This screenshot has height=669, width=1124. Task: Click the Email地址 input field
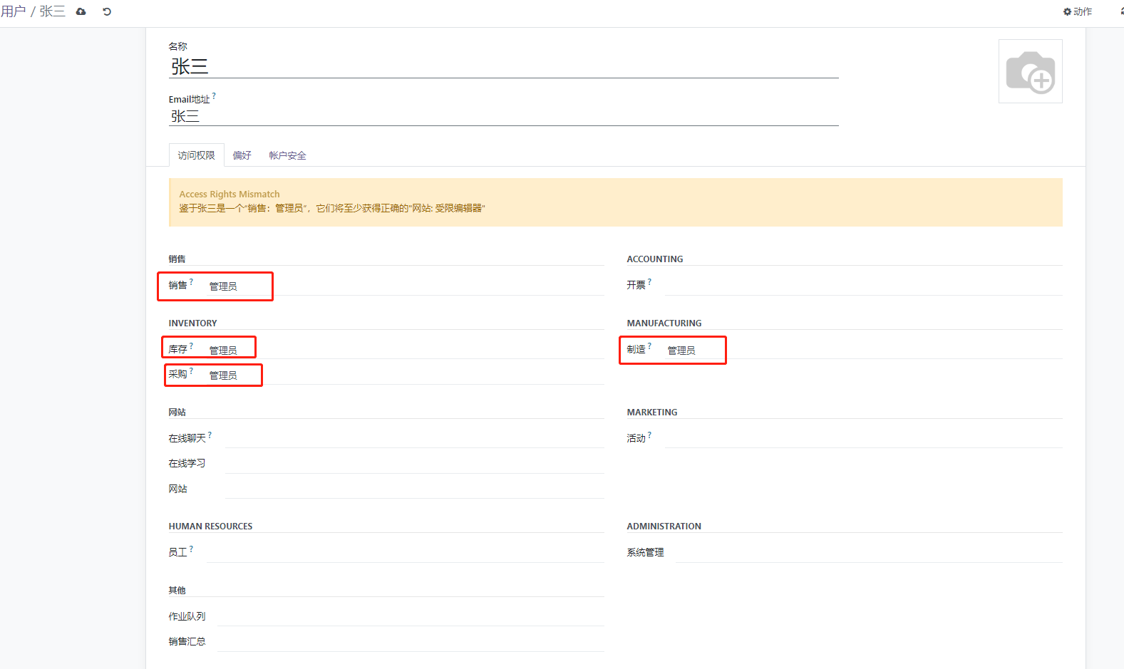click(503, 116)
